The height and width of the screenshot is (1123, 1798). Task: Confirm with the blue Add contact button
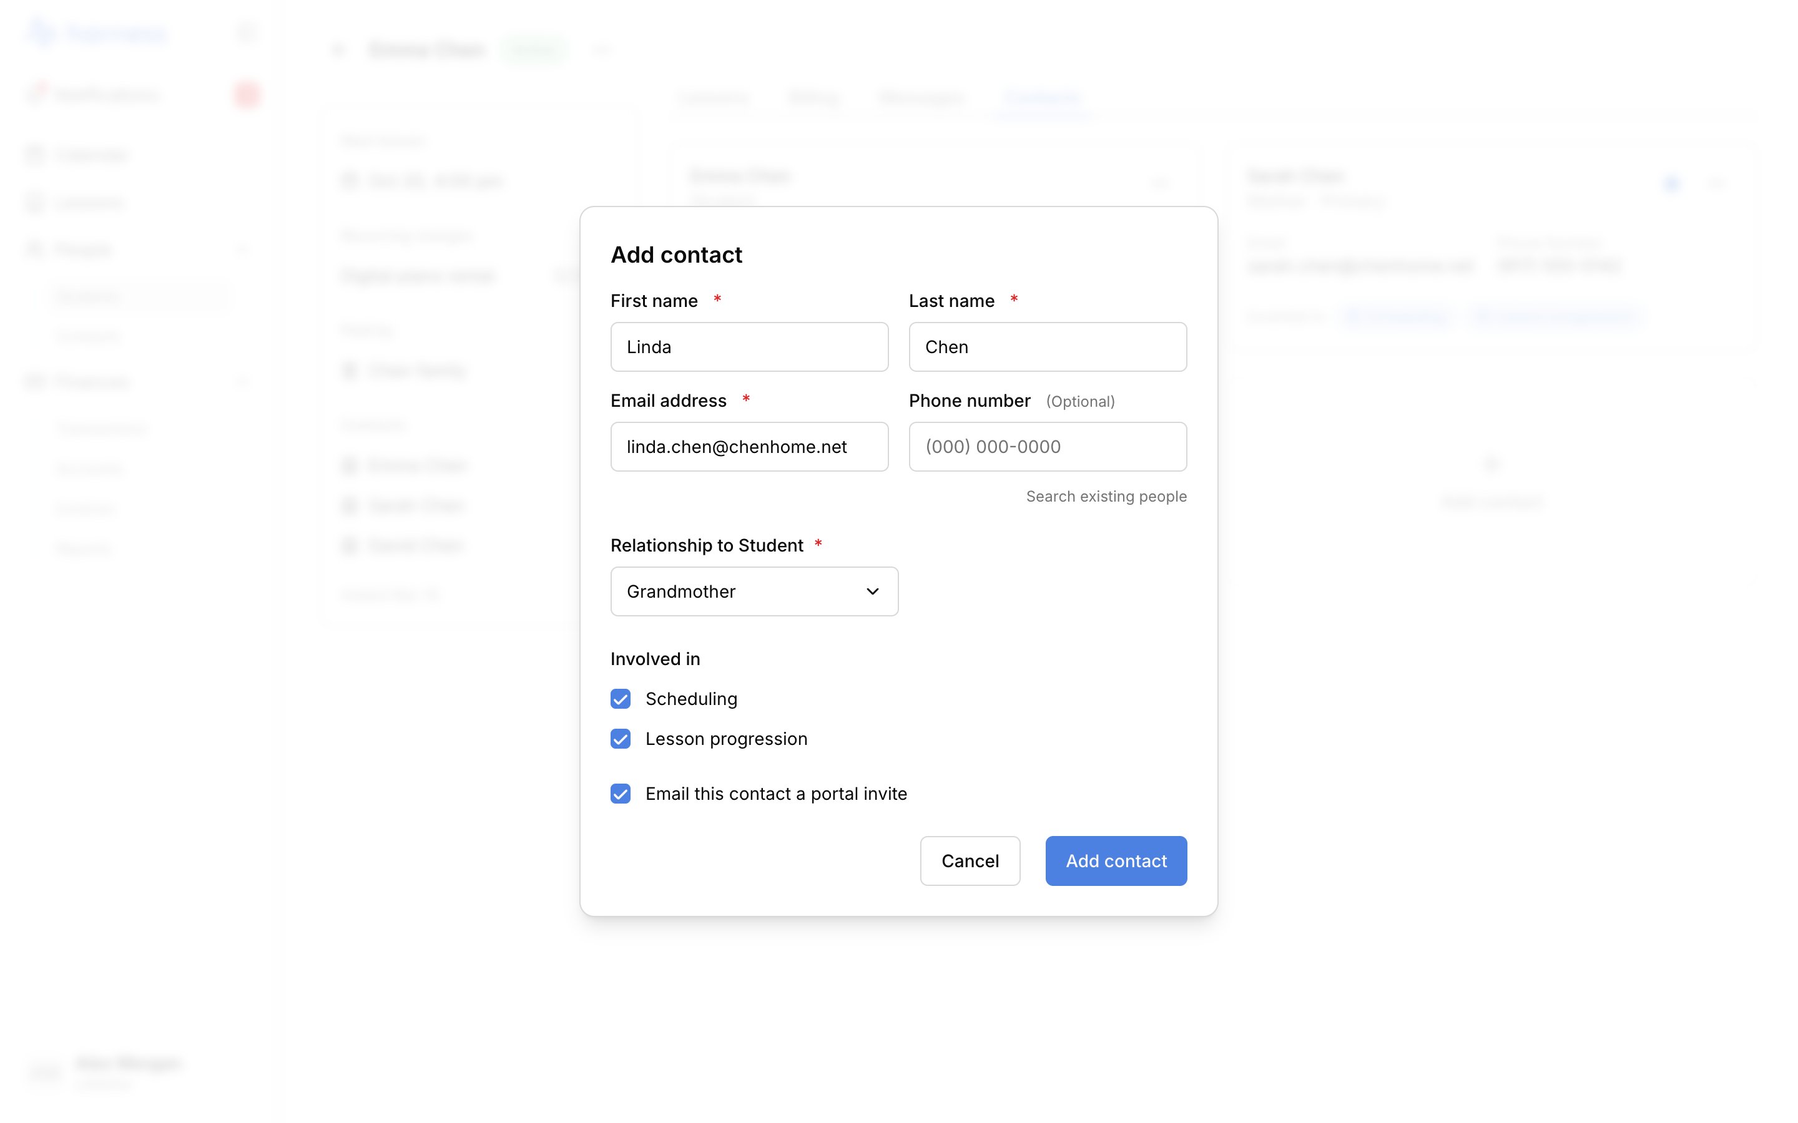click(x=1116, y=861)
